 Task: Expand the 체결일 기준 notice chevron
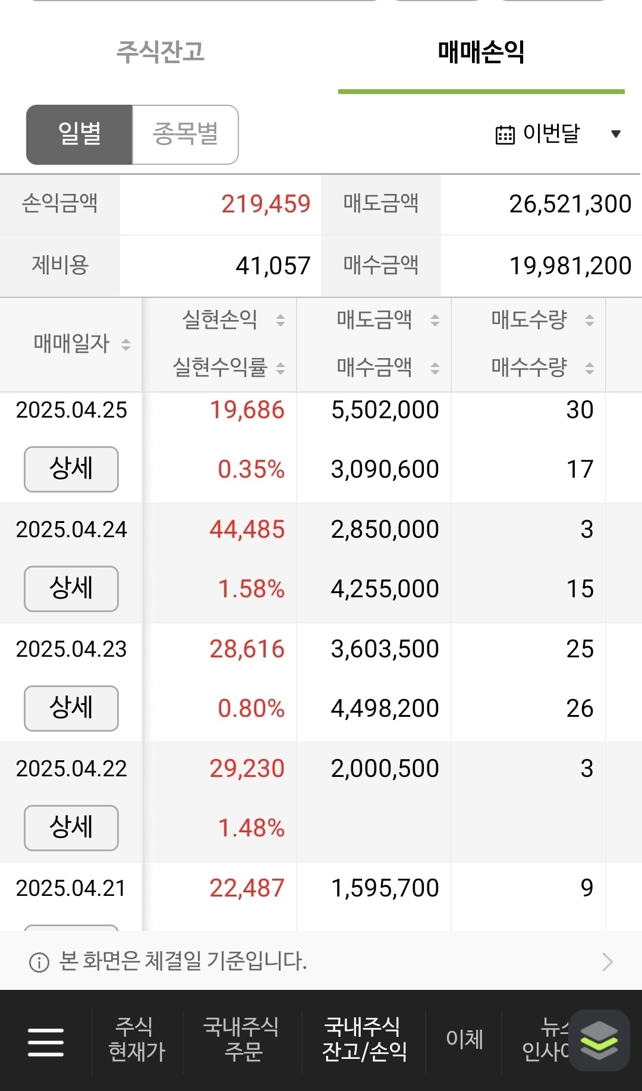point(607,961)
